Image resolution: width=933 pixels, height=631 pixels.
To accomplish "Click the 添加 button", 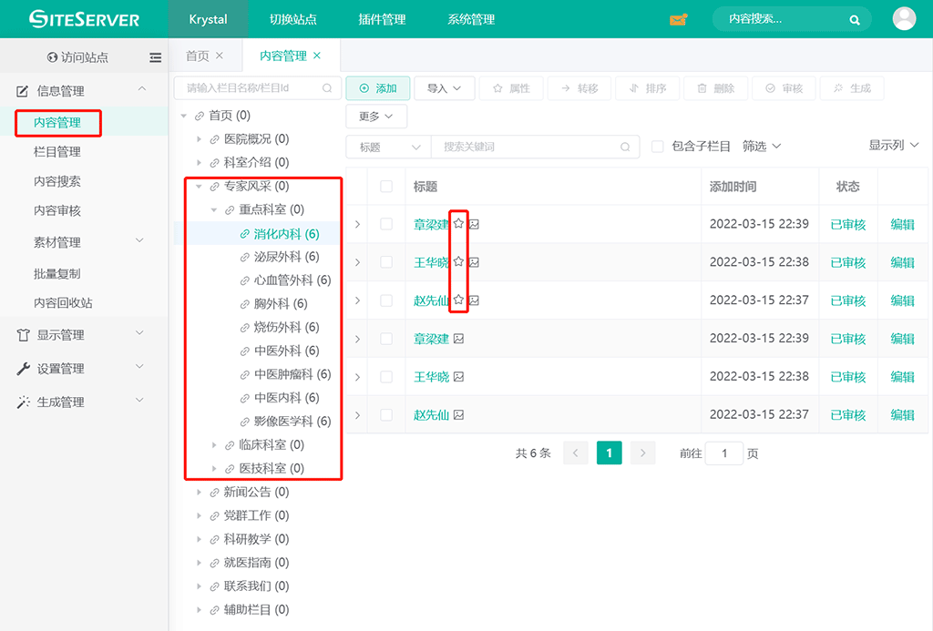I will tap(377, 88).
